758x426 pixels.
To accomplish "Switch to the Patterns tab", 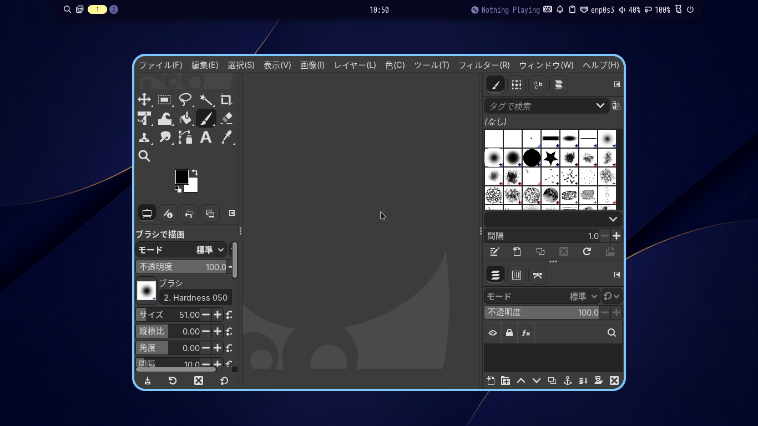I will [517, 85].
